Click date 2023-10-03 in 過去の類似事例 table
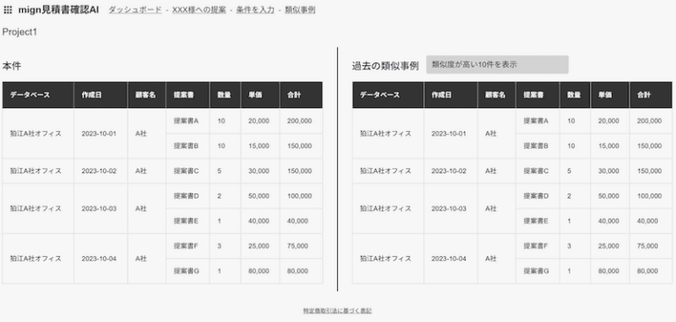 click(x=449, y=209)
